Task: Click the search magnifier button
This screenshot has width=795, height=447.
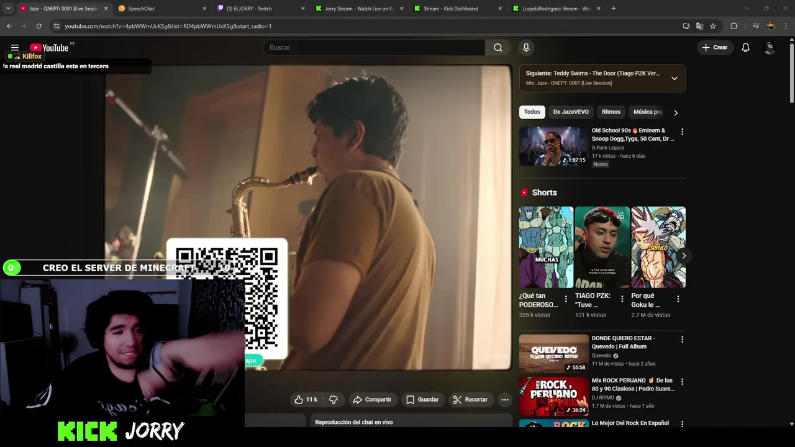Action: point(498,47)
